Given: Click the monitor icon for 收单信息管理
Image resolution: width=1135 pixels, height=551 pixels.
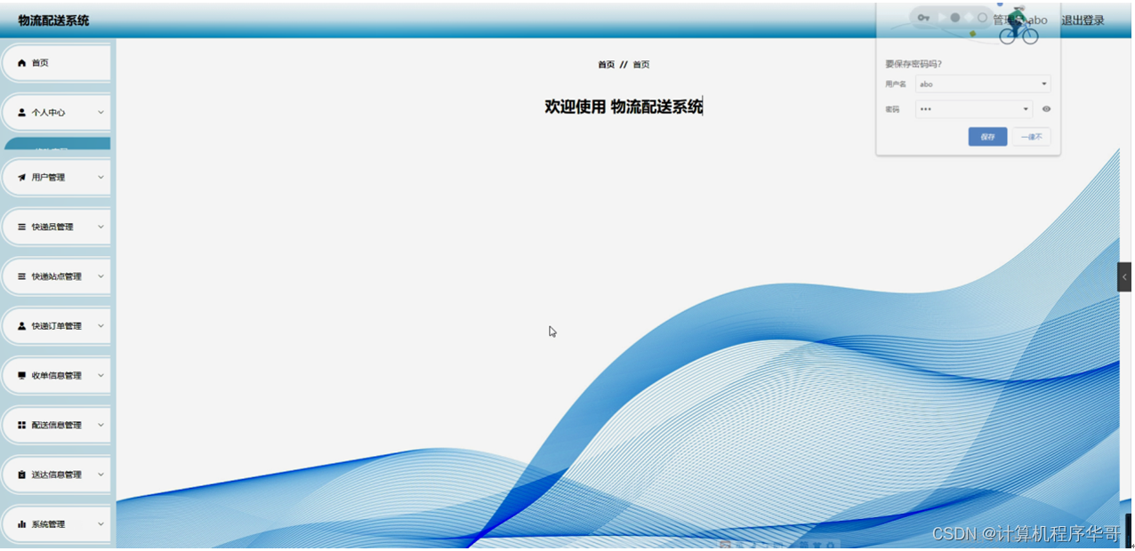Looking at the screenshot, I should click(x=22, y=376).
